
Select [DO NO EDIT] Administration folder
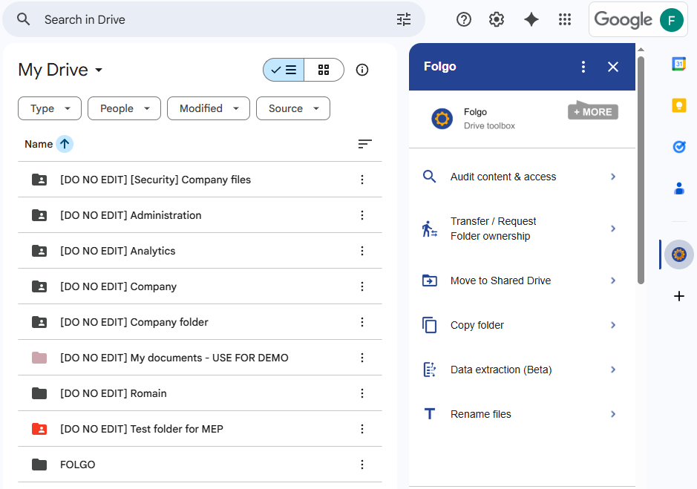pyautogui.click(x=200, y=215)
